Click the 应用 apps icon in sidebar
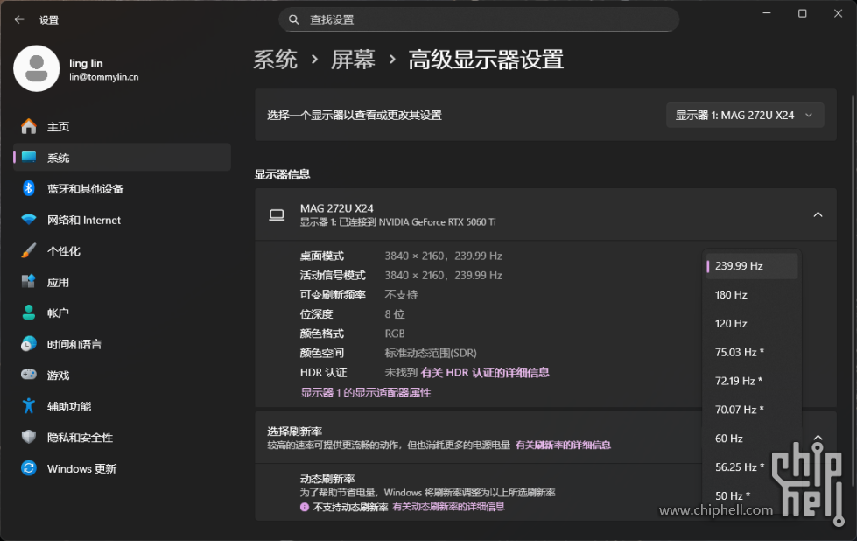 (x=29, y=283)
